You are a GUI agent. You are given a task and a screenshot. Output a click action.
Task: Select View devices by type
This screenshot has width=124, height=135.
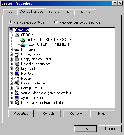(26, 22)
